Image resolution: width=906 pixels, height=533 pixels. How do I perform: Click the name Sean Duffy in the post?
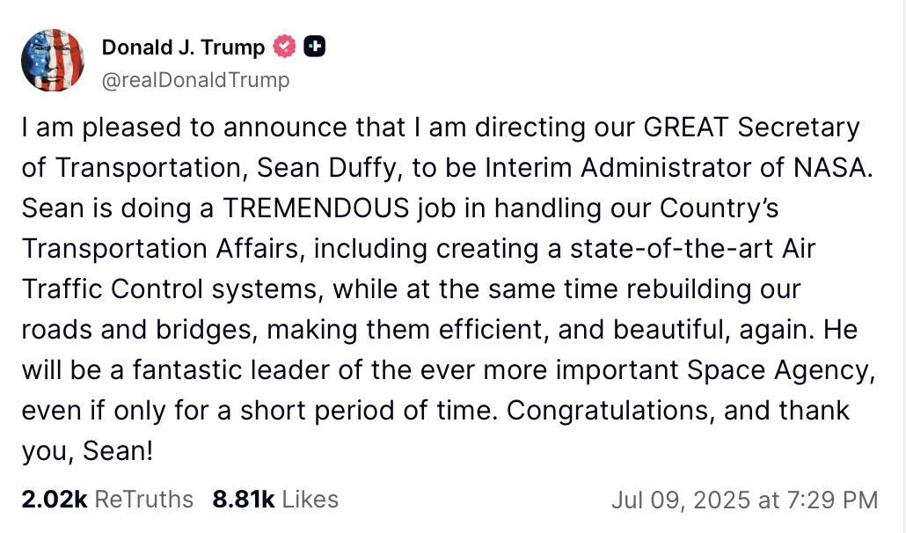327,168
